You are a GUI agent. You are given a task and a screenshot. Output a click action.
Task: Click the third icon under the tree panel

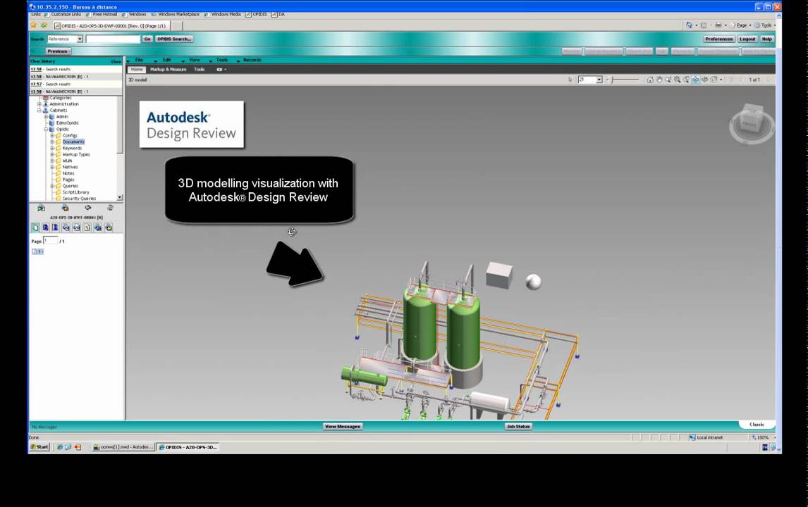[88, 208]
